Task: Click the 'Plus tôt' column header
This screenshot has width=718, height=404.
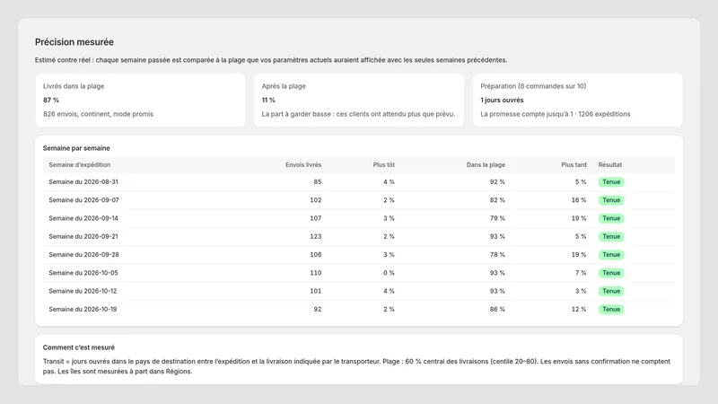Action: (x=384, y=165)
